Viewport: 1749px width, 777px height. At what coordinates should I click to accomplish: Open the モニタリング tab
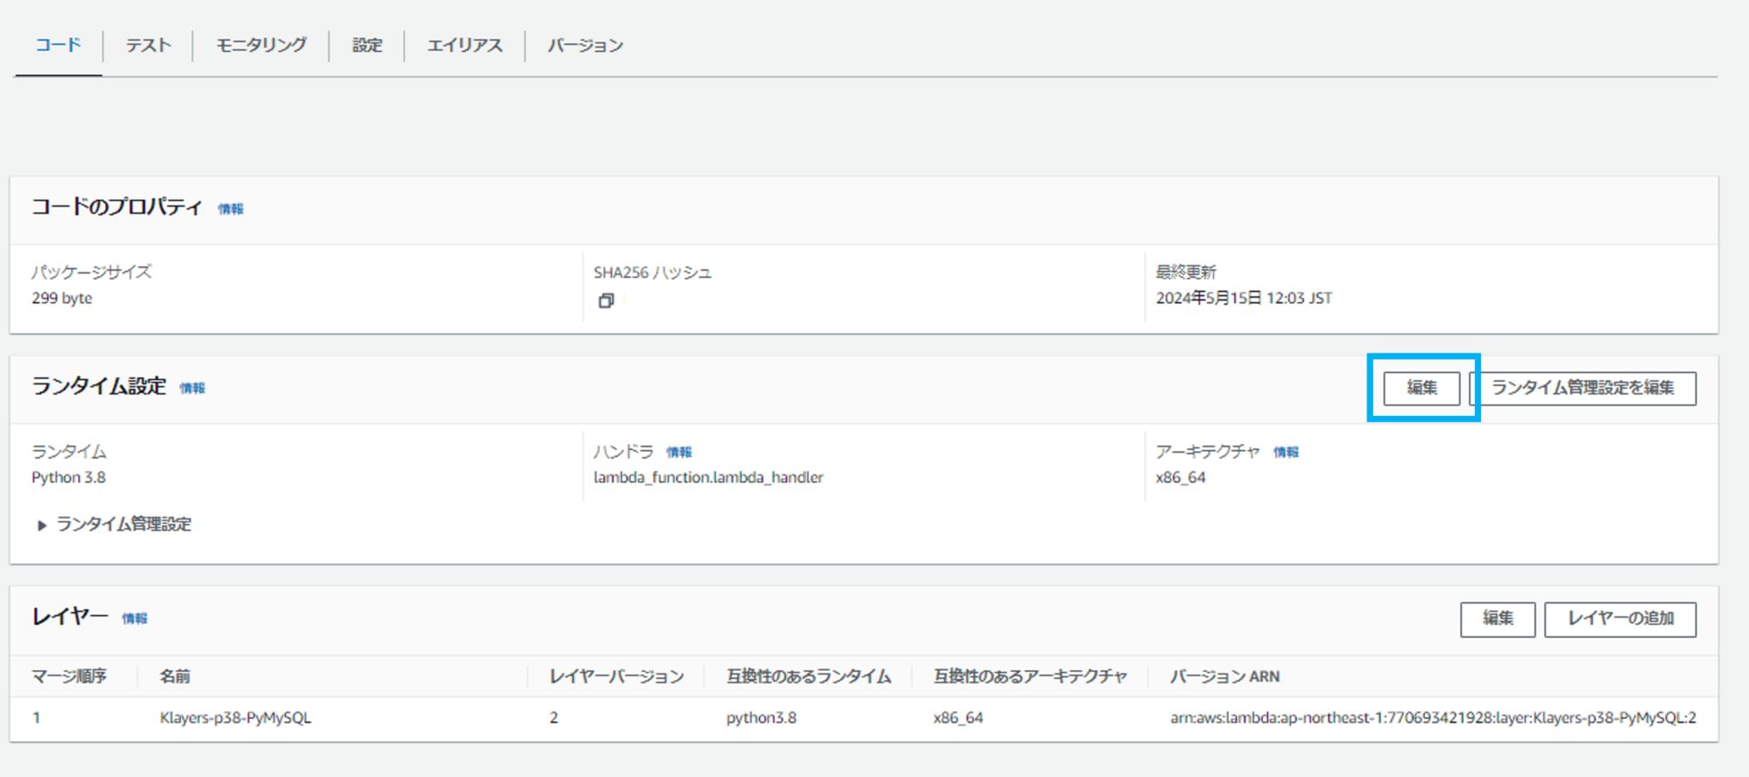click(260, 45)
